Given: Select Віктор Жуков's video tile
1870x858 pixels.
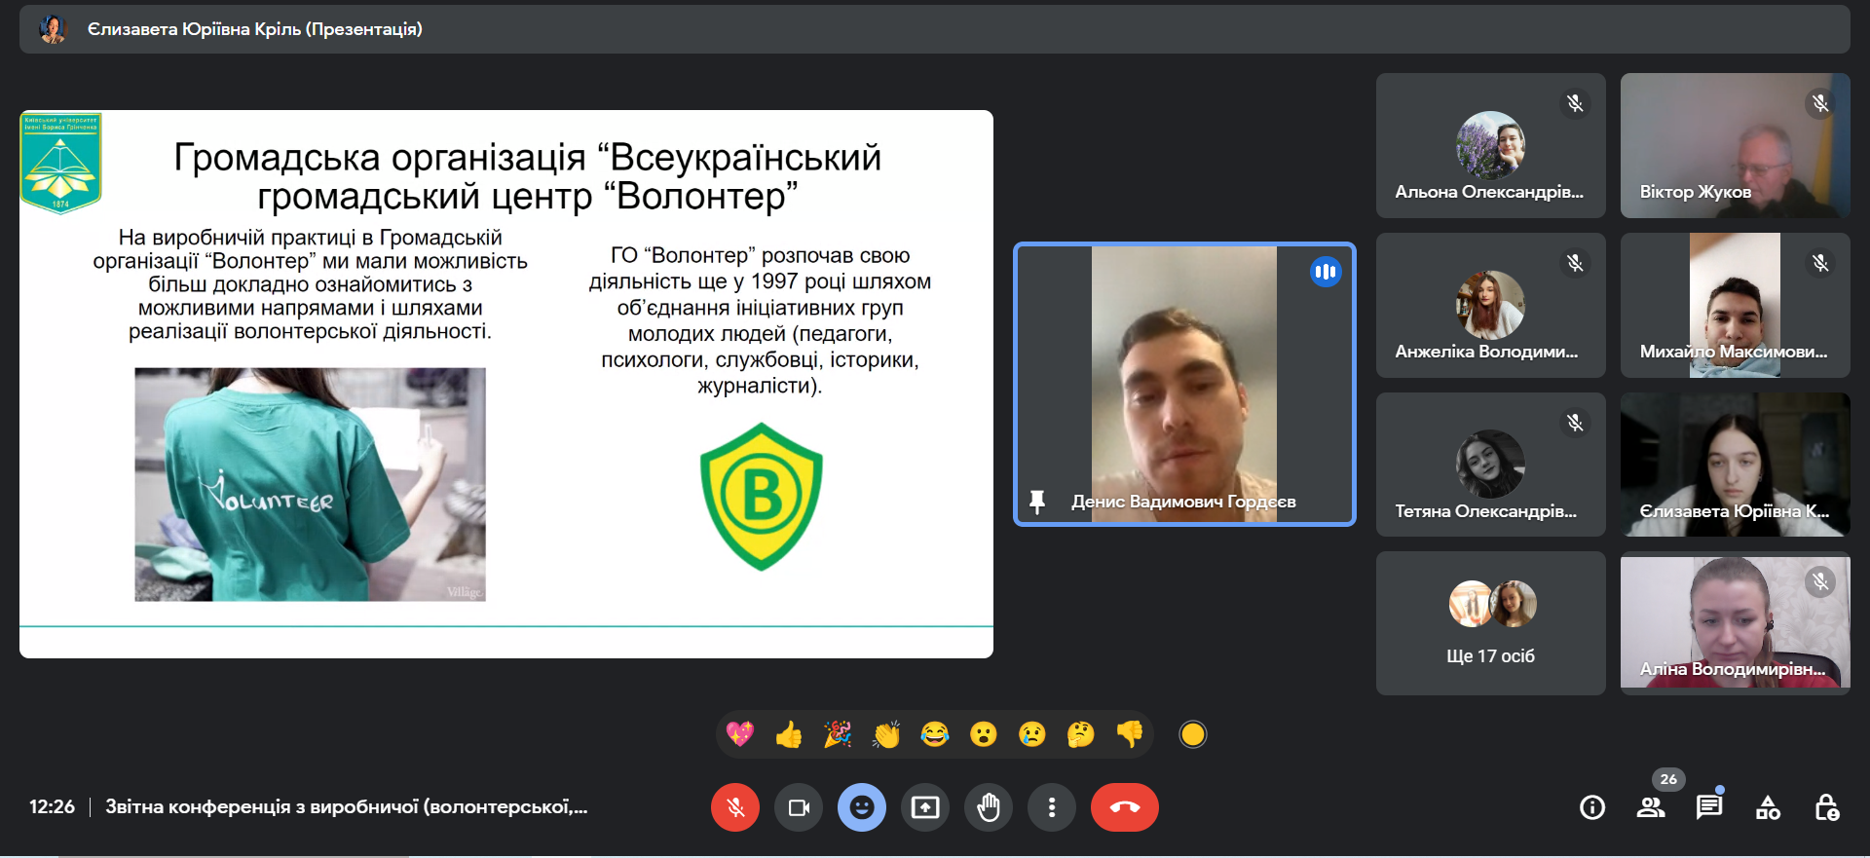Looking at the screenshot, I should click(x=1735, y=145).
